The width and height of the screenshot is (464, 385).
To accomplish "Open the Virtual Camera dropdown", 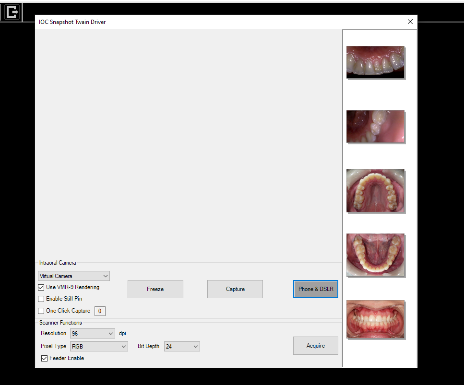I will pos(74,276).
